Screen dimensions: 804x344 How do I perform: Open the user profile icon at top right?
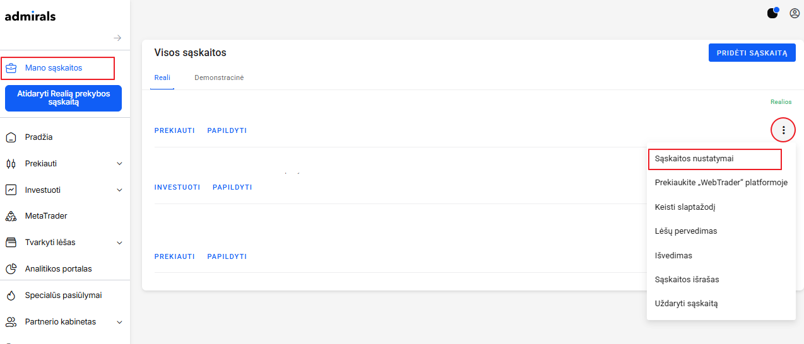point(795,13)
